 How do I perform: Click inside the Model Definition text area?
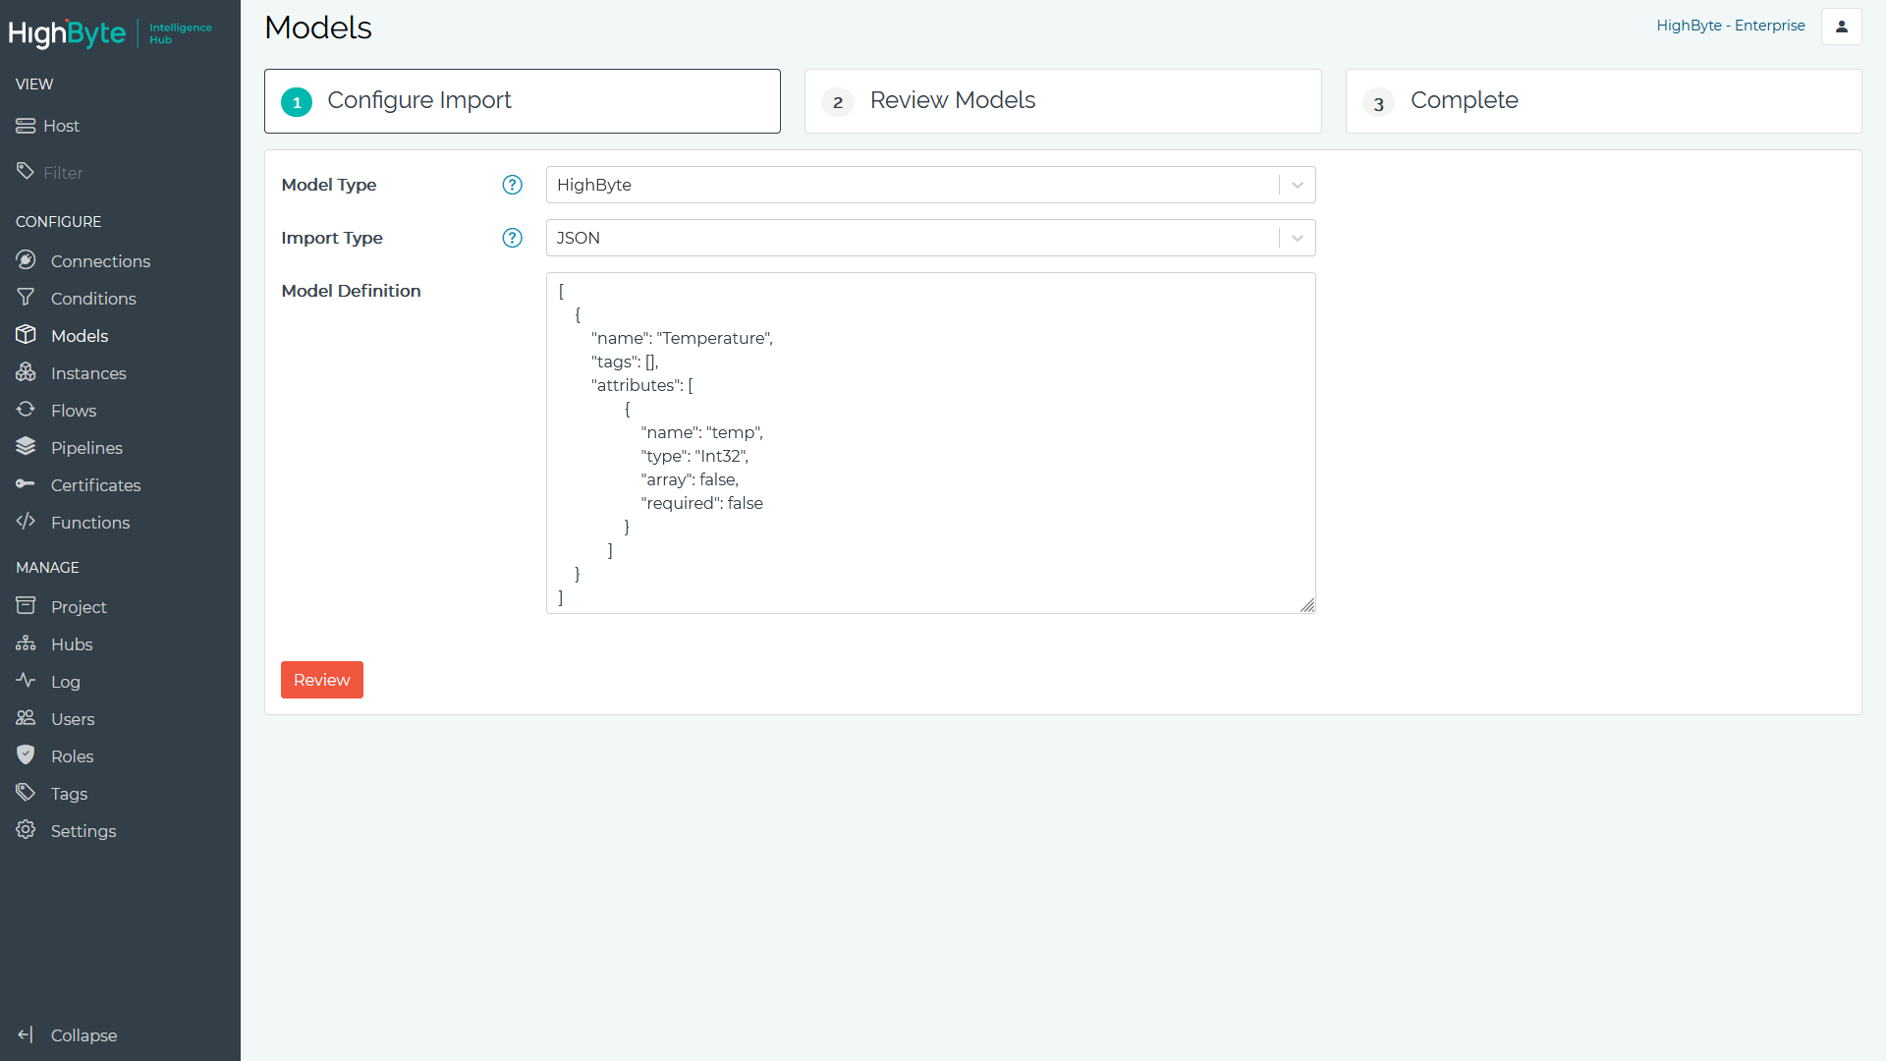930,443
